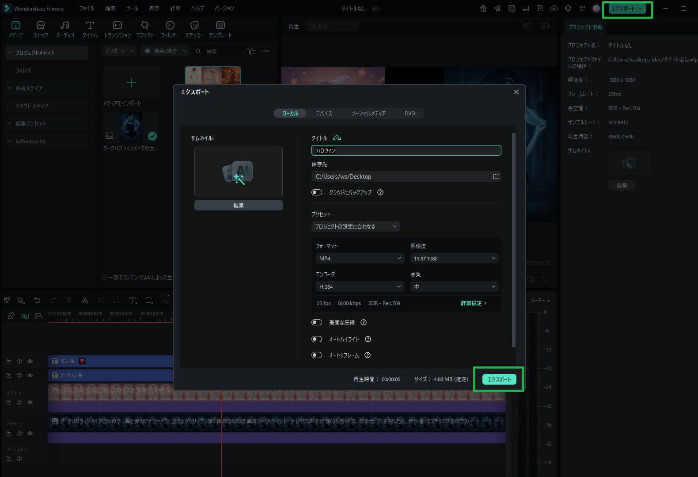Toggle the オートハイライト option
The image size is (698, 477).
coord(317,339)
